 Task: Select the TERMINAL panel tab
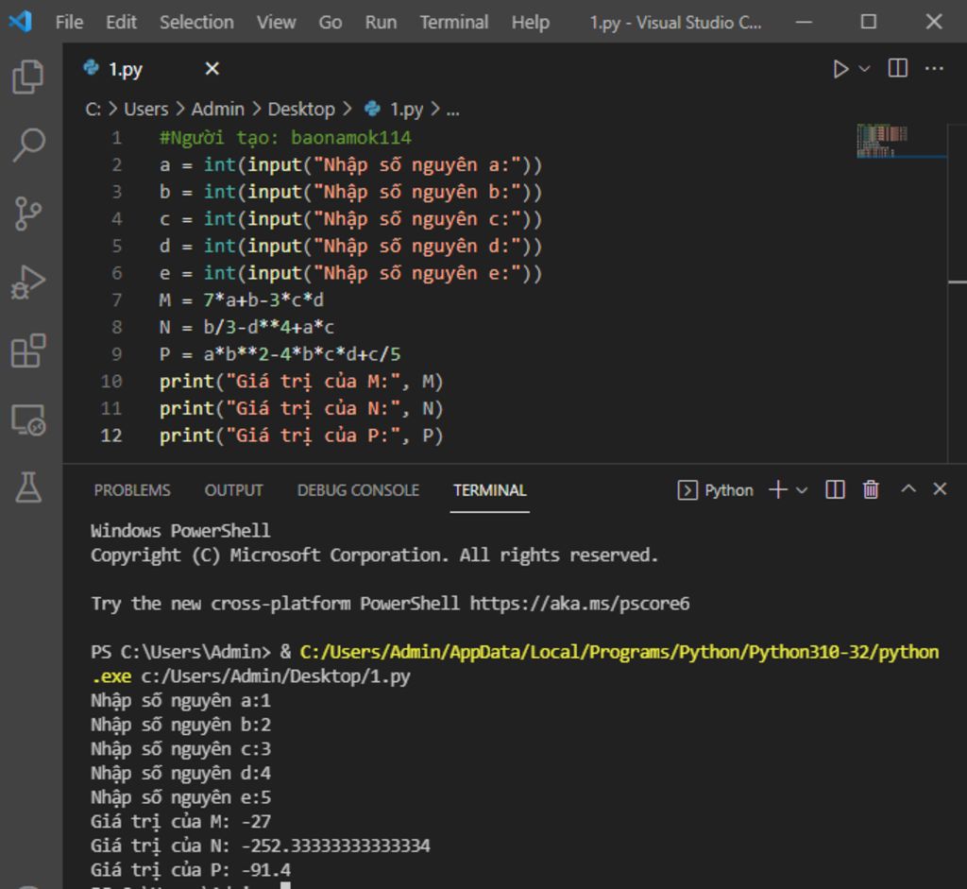[x=490, y=489]
